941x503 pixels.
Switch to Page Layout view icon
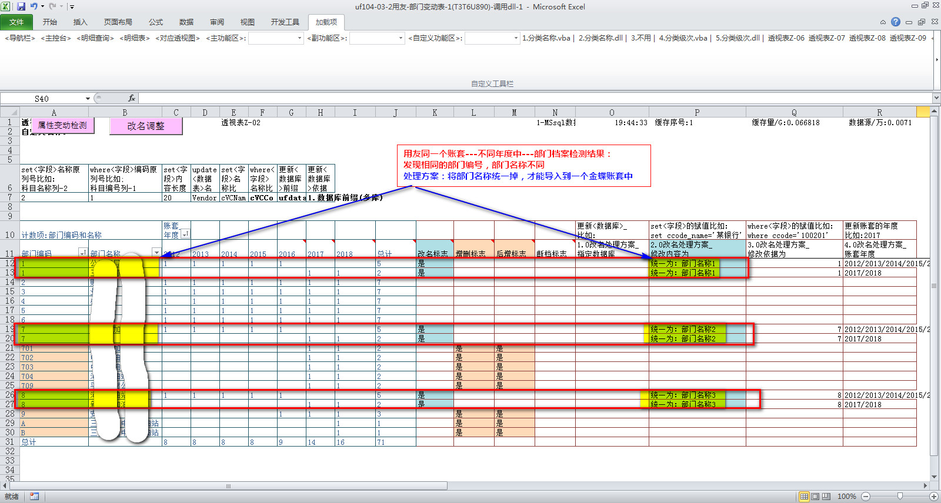[815, 497]
